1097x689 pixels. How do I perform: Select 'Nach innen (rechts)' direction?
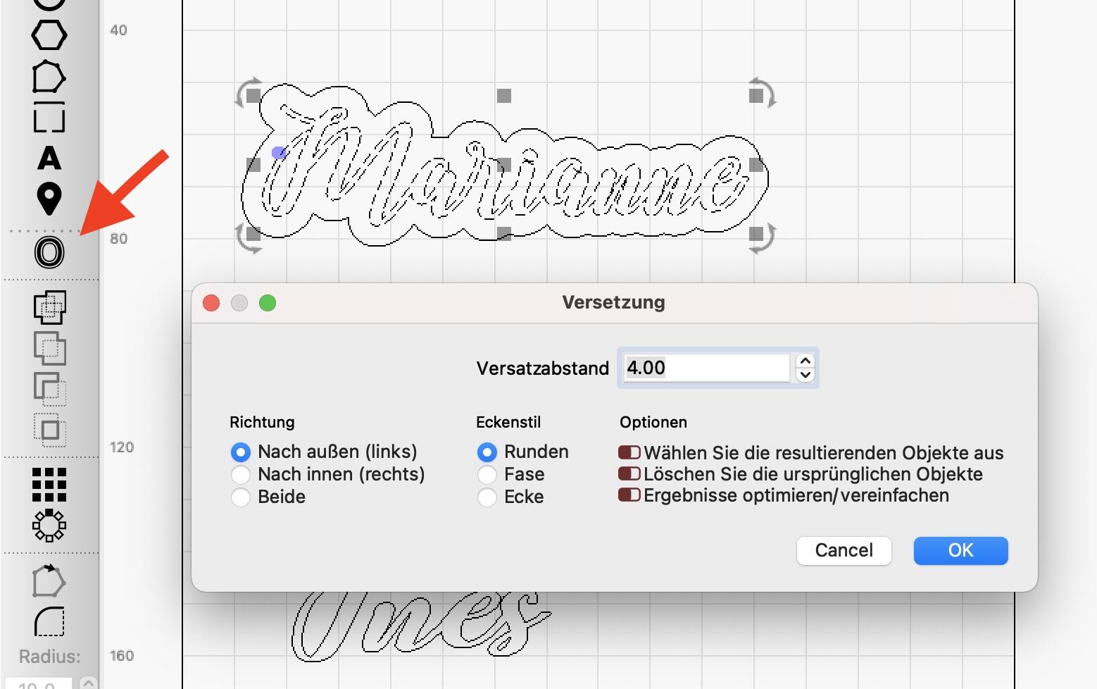point(241,475)
